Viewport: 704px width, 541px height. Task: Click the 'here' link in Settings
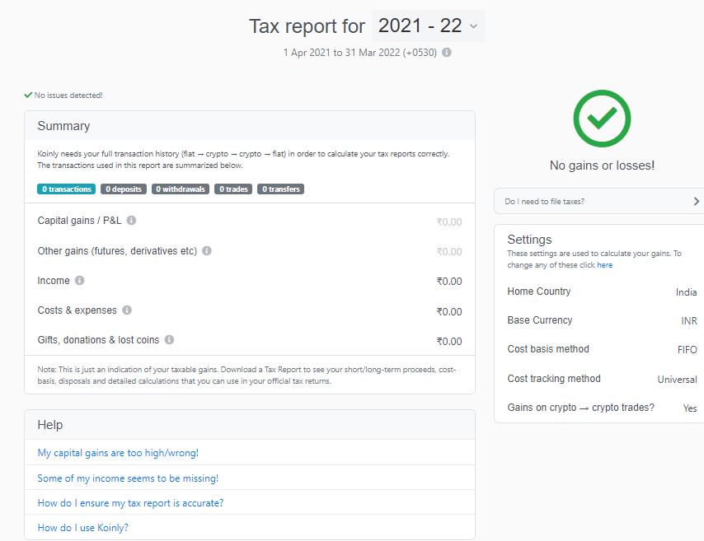(604, 265)
